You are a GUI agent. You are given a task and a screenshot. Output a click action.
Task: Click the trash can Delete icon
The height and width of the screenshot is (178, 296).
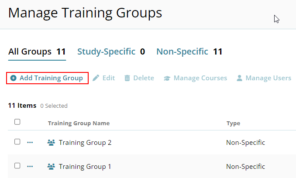[127, 78]
